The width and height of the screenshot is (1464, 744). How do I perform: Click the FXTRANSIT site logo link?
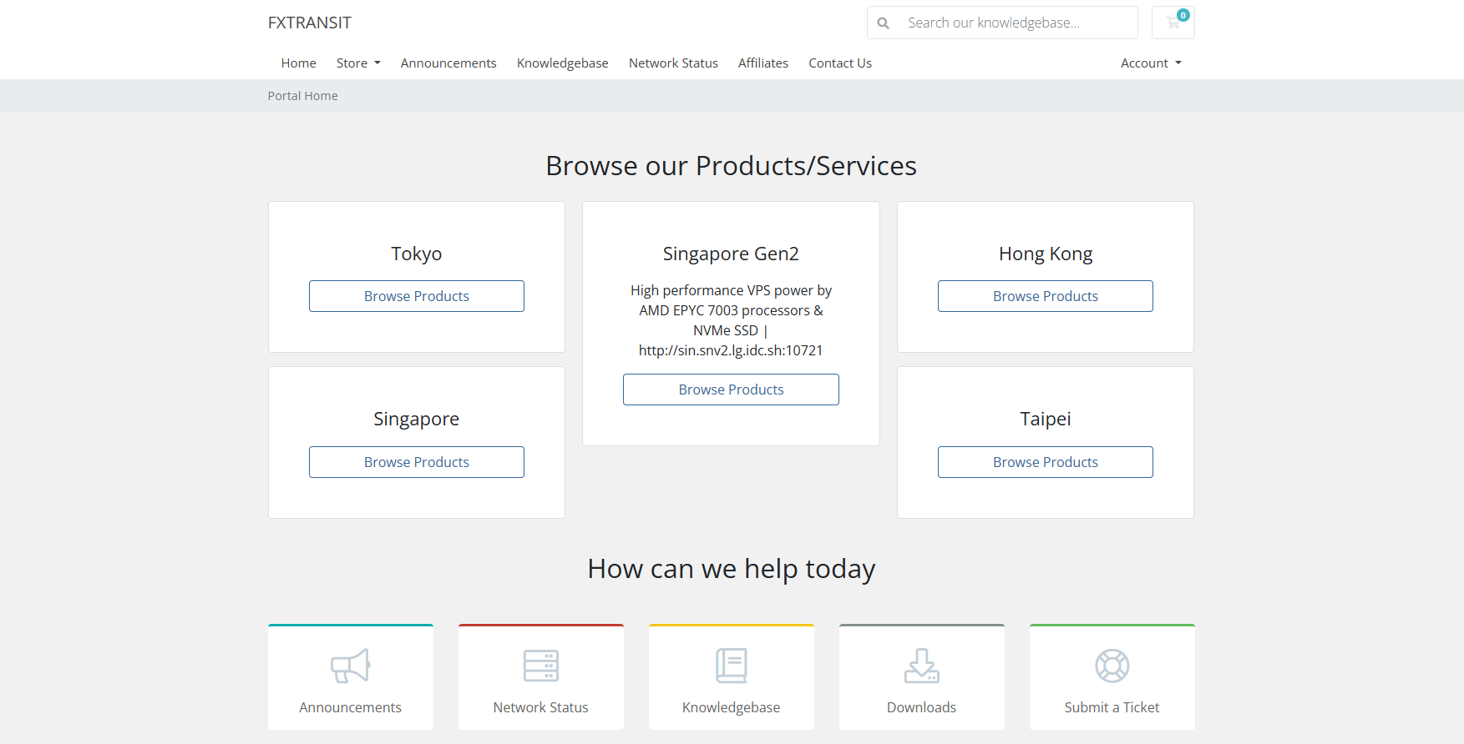click(309, 23)
